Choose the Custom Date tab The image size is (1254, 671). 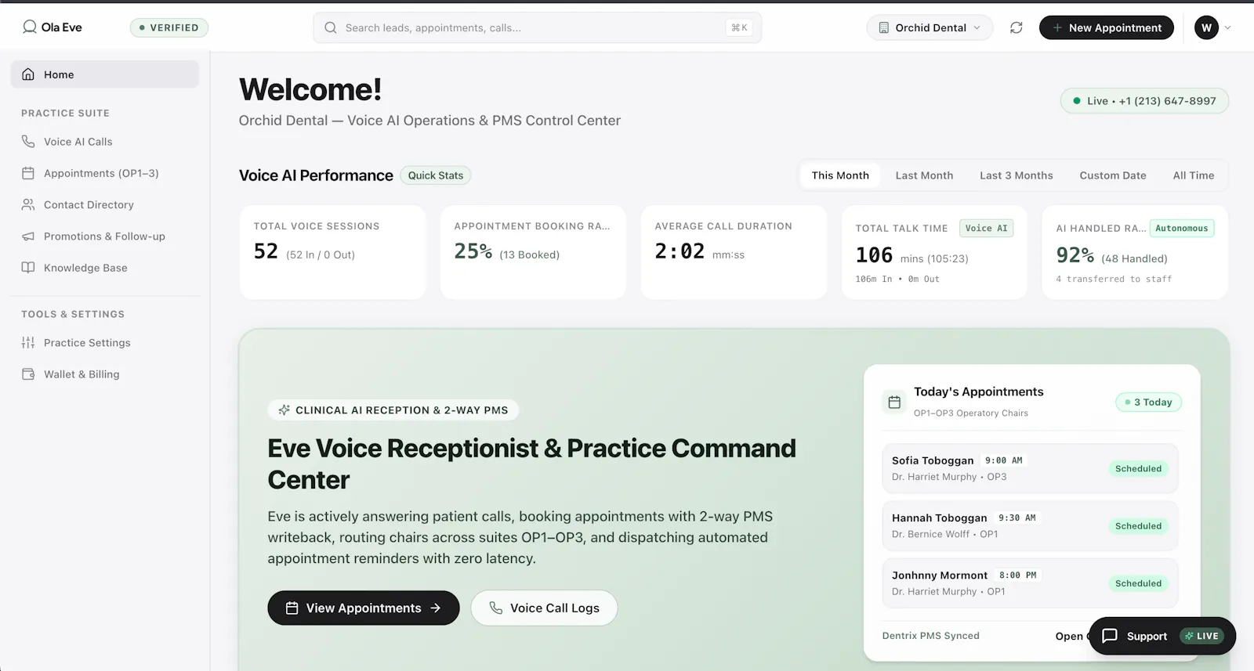(x=1113, y=175)
